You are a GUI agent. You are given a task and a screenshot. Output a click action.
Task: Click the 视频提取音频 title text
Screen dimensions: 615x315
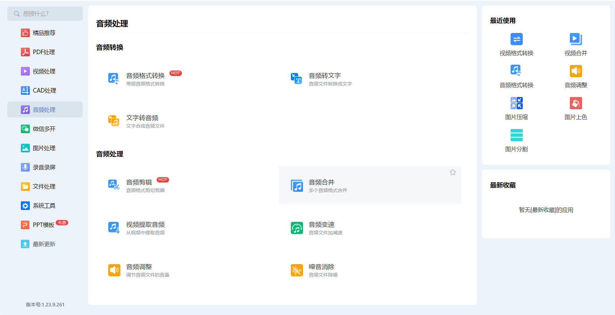coord(145,224)
